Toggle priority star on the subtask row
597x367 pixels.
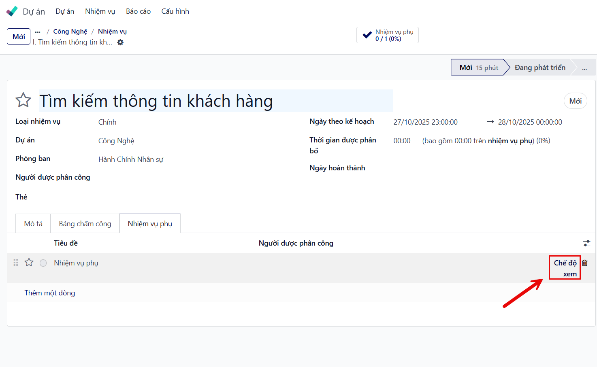click(x=29, y=263)
